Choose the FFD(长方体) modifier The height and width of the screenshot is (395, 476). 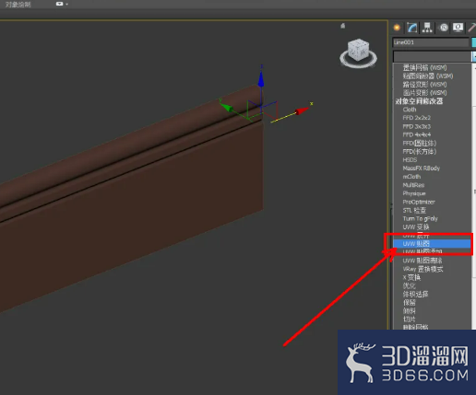coord(420,151)
